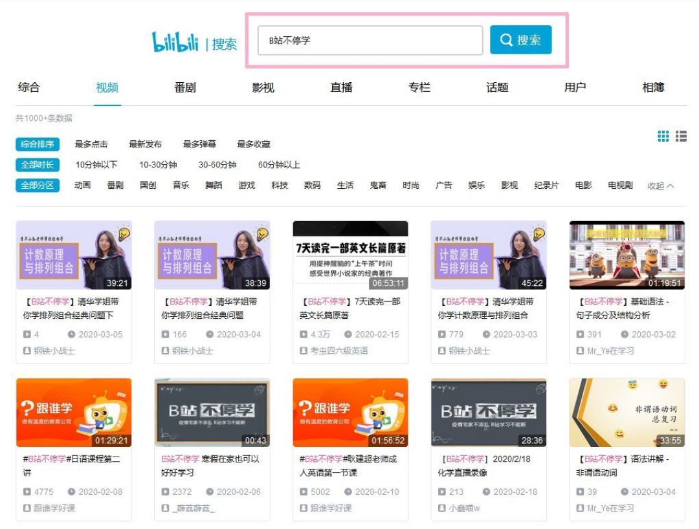
Task: Open the B站不停学 00:43 video thumbnail
Action: 212,413
